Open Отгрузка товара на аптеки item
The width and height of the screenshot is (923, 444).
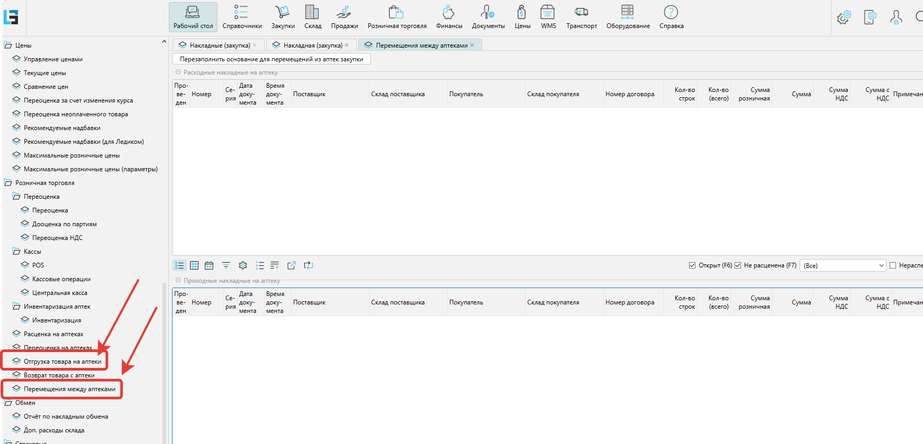(62, 362)
